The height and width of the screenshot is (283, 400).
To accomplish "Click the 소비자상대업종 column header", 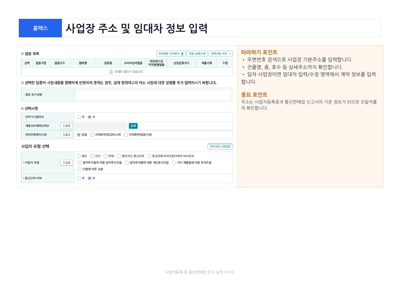I will click(133, 63).
